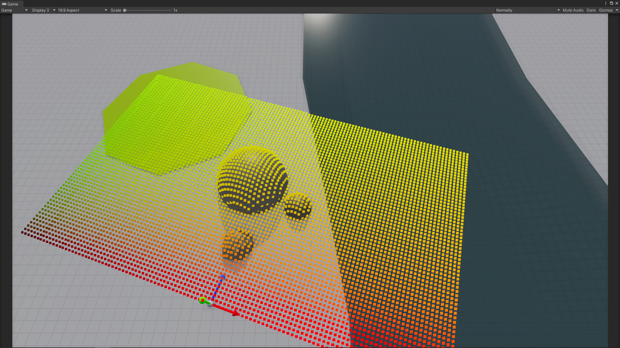Click the small sphere right of the large sphere

(x=298, y=206)
